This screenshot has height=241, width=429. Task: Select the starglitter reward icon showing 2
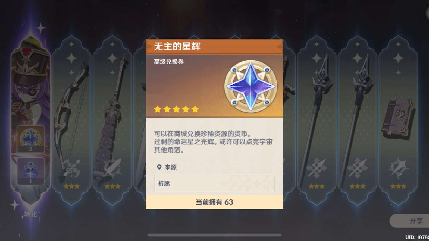tap(31, 139)
